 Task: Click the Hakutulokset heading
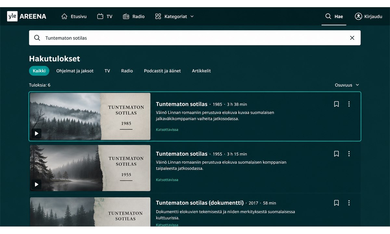(55, 59)
